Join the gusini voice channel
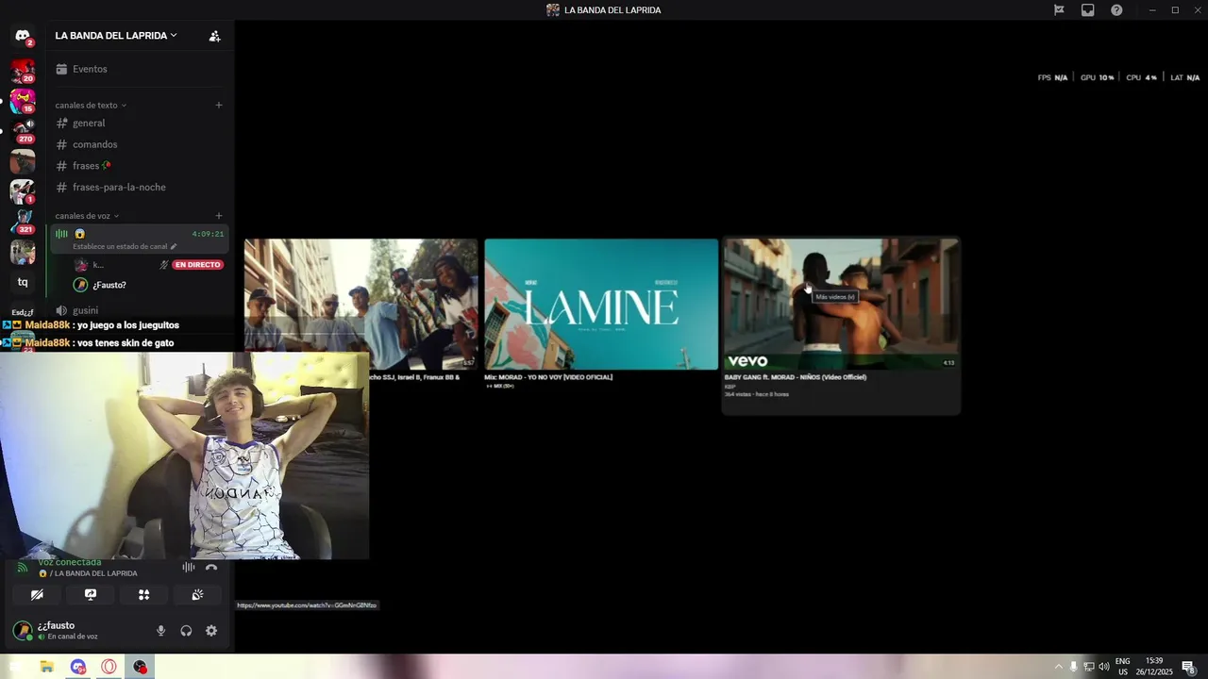Image resolution: width=1208 pixels, height=679 pixels. (140, 310)
